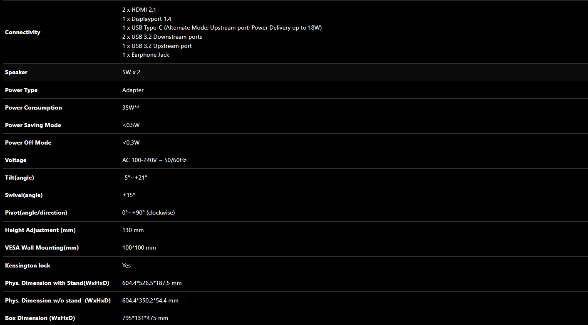588x325 pixels.
Task: Click the '1 x Earphone Jack' entry
Action: tap(146, 55)
